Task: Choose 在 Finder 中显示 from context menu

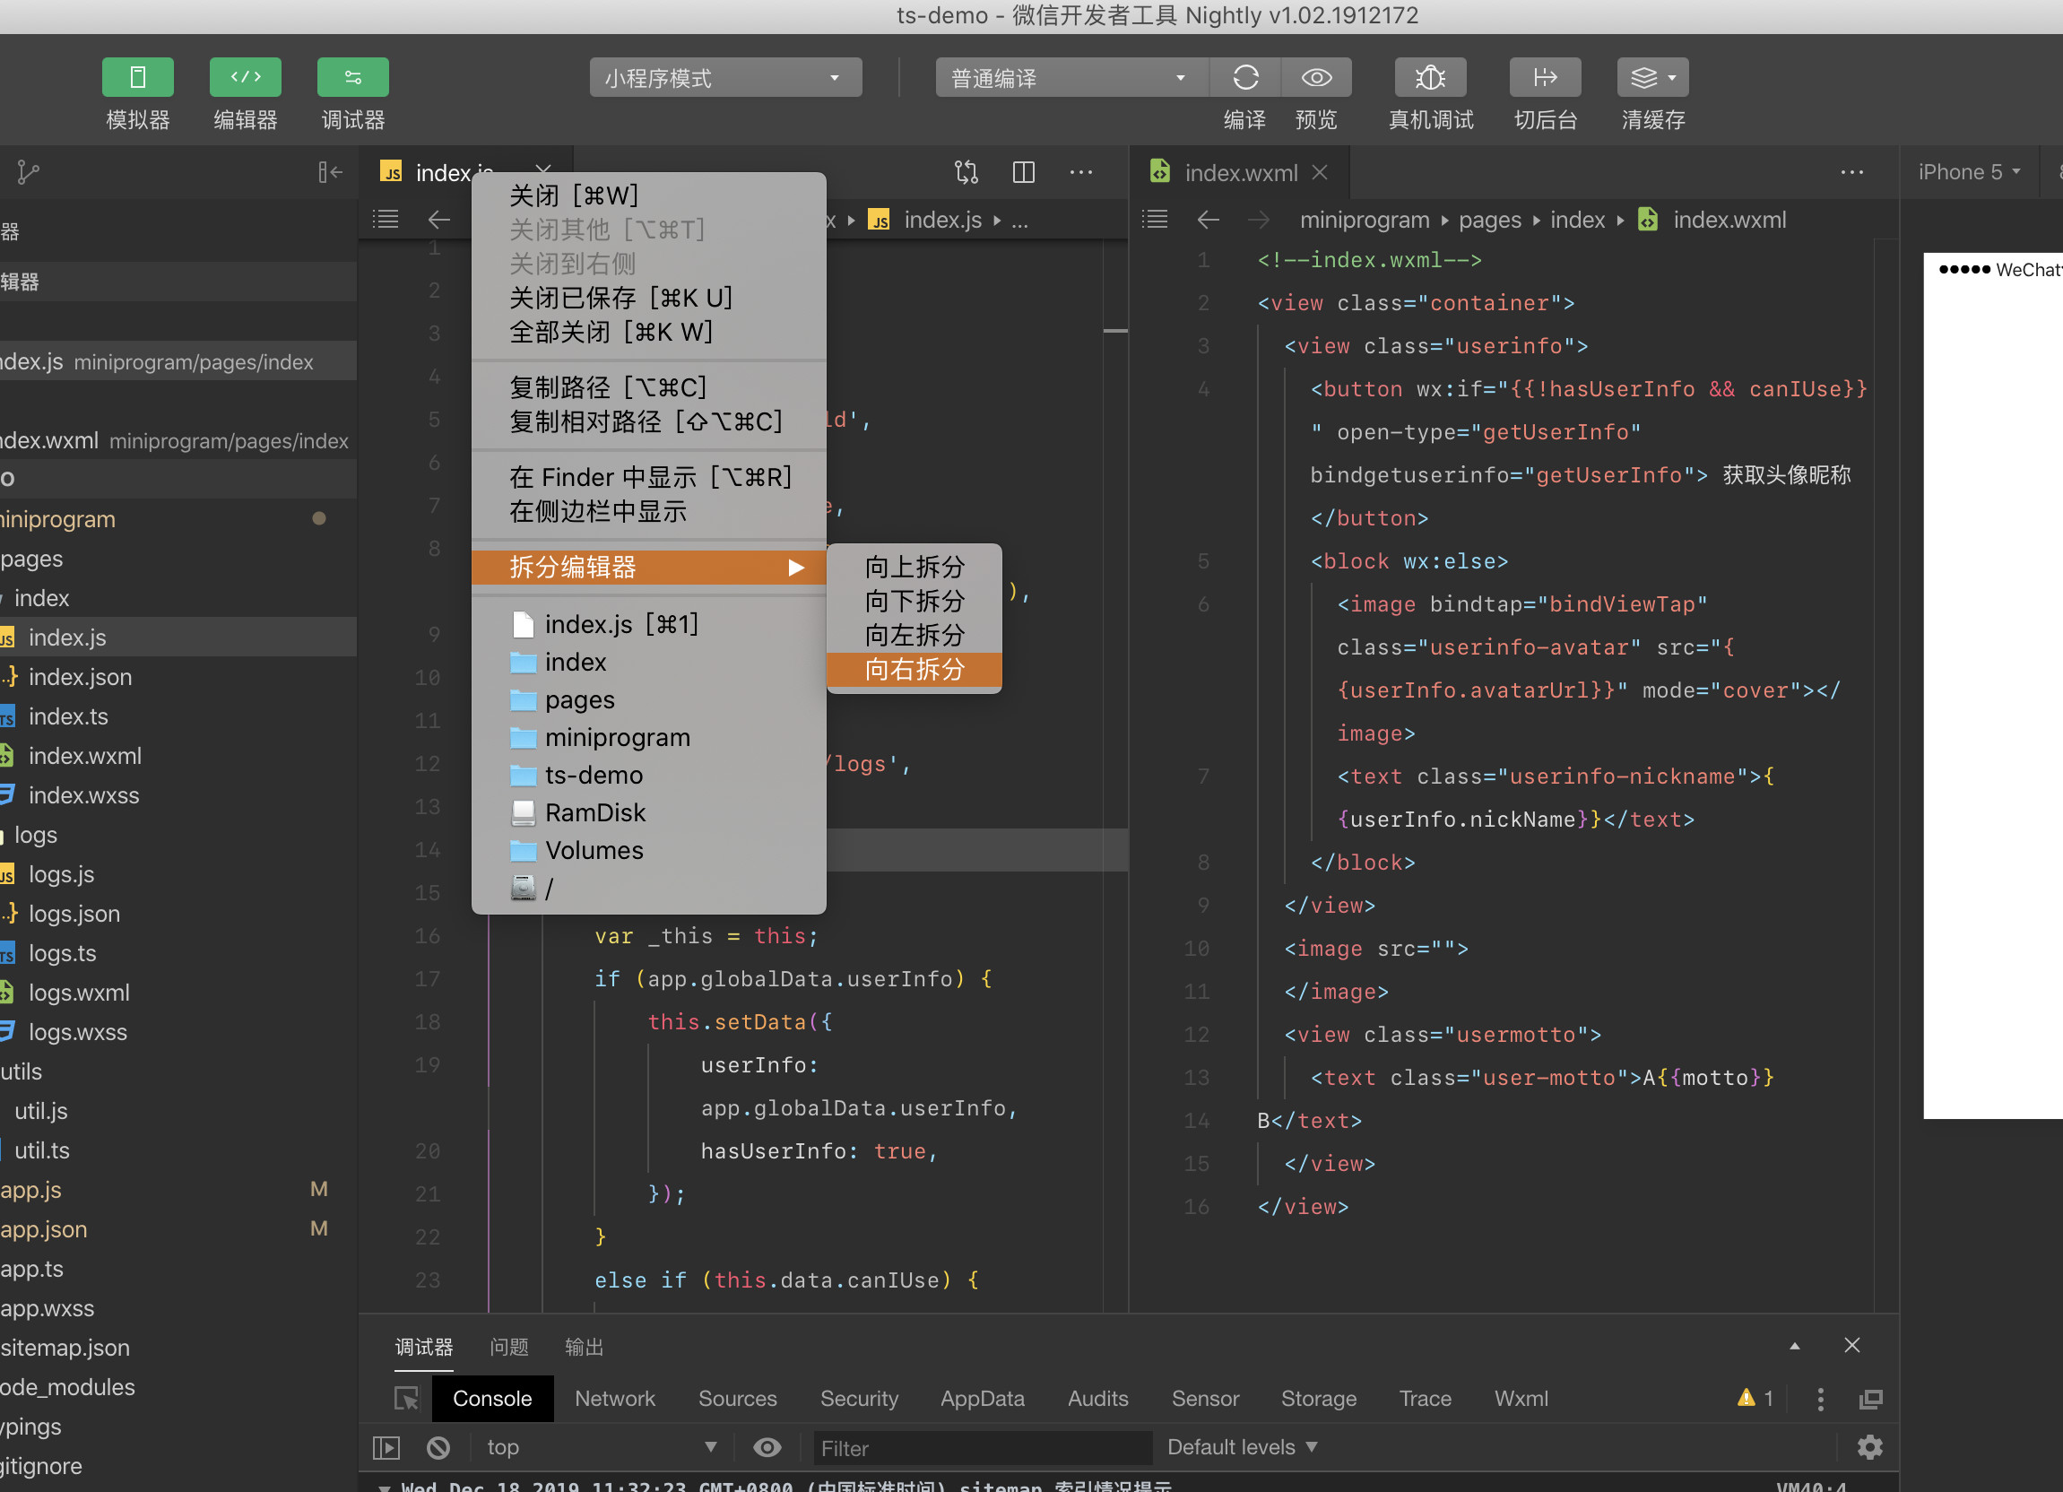Action: coord(648,478)
